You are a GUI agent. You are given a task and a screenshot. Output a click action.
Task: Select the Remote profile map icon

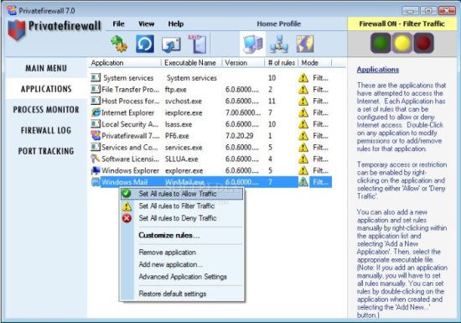tap(305, 44)
